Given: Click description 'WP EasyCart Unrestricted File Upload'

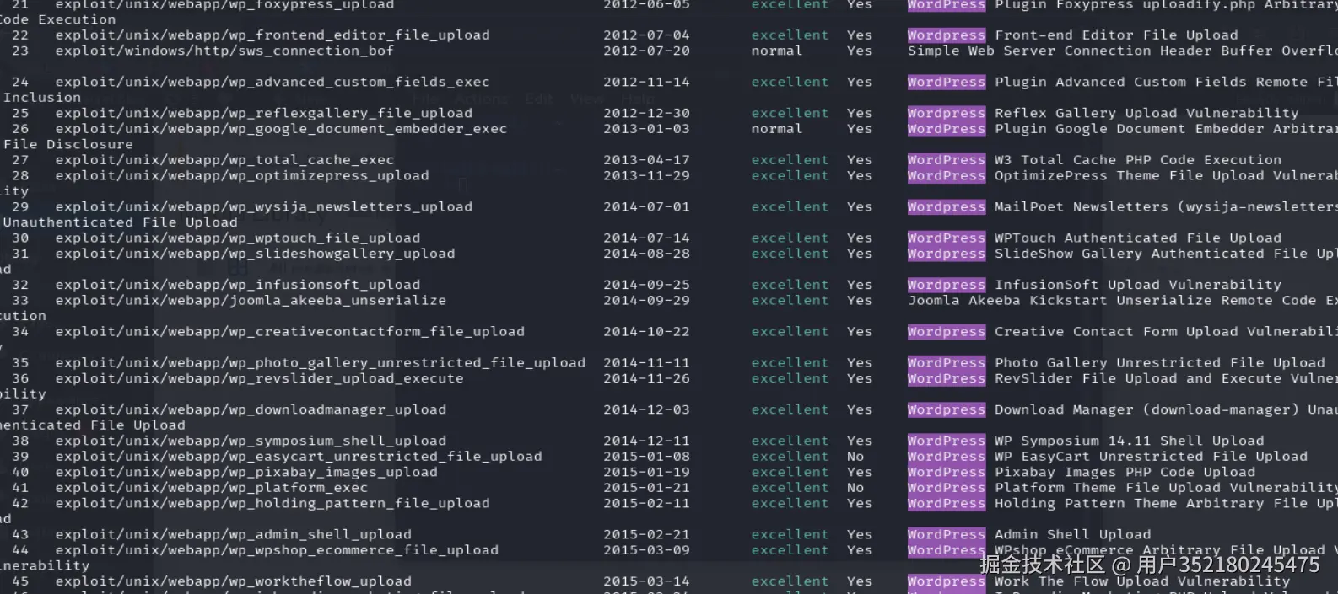Looking at the screenshot, I should click(x=1152, y=457).
